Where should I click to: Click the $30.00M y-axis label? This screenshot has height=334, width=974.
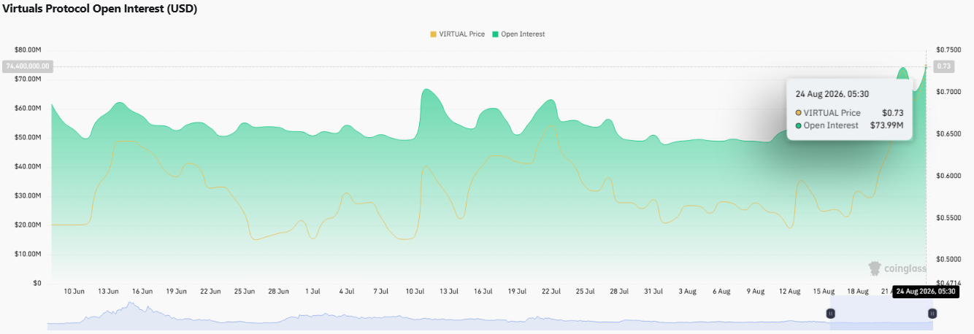[28, 195]
